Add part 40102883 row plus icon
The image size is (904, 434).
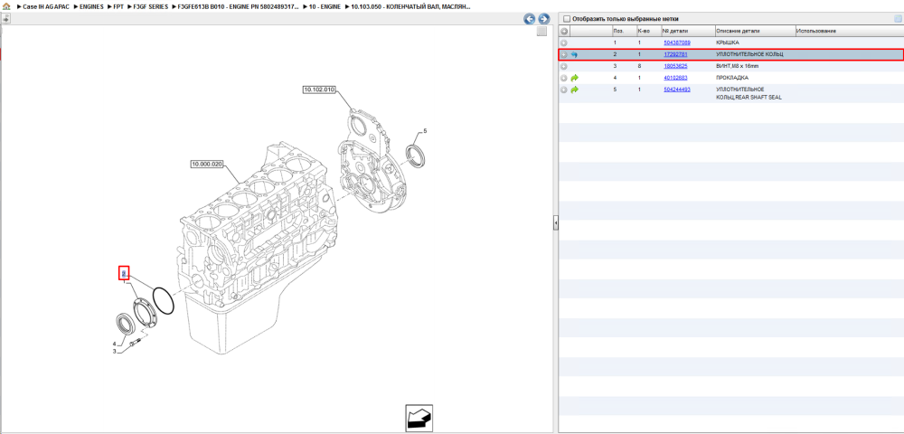(564, 77)
